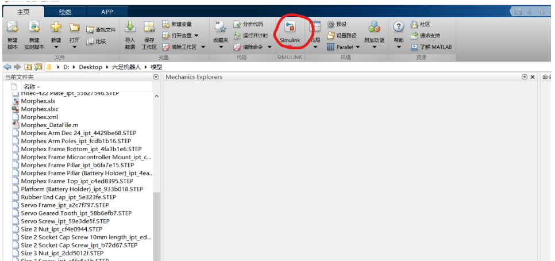The width and height of the screenshot is (555, 261).
Task: Open the Current Folder panel actions menu
Action: tap(156, 77)
